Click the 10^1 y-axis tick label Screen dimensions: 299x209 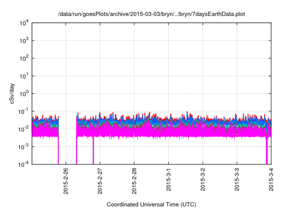coord(24,76)
